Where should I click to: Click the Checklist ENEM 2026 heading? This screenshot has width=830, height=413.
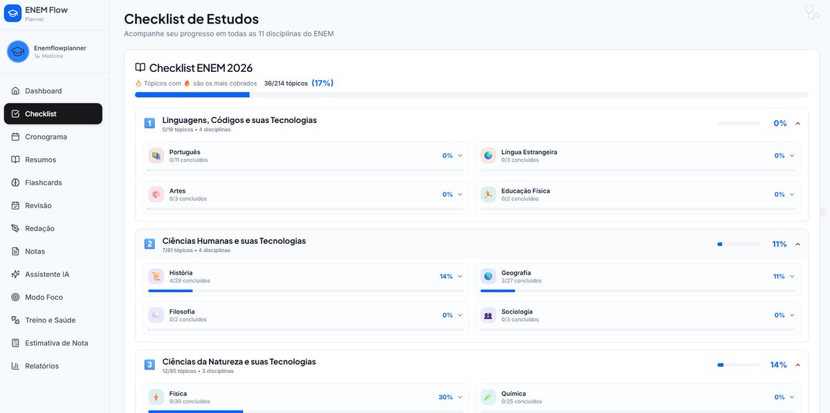[201, 68]
